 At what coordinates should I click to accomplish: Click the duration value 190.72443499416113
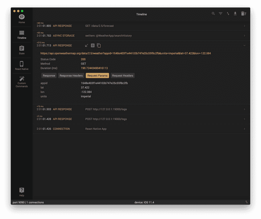coord(94,68)
